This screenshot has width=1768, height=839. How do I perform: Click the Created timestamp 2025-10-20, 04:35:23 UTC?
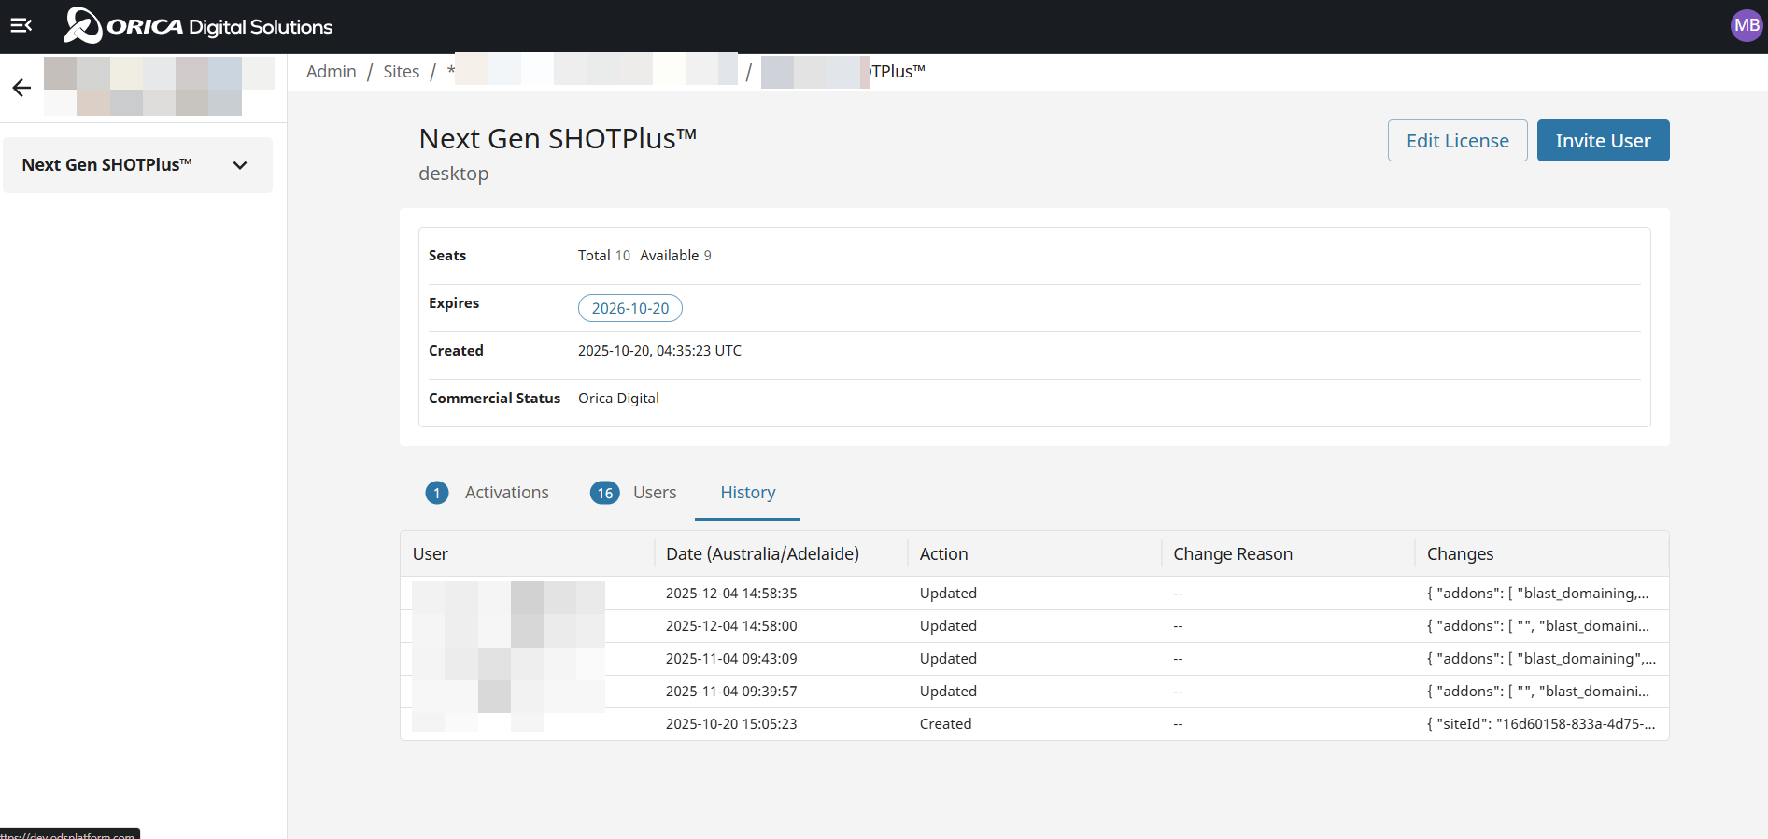tap(659, 351)
